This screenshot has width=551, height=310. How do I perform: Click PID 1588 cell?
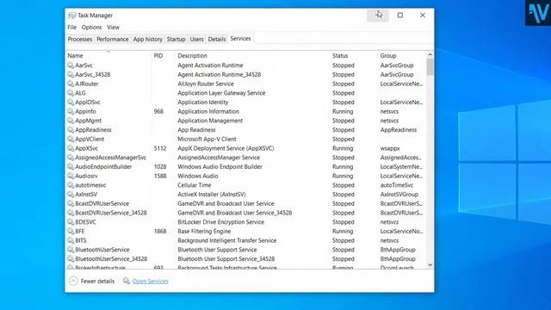point(160,176)
